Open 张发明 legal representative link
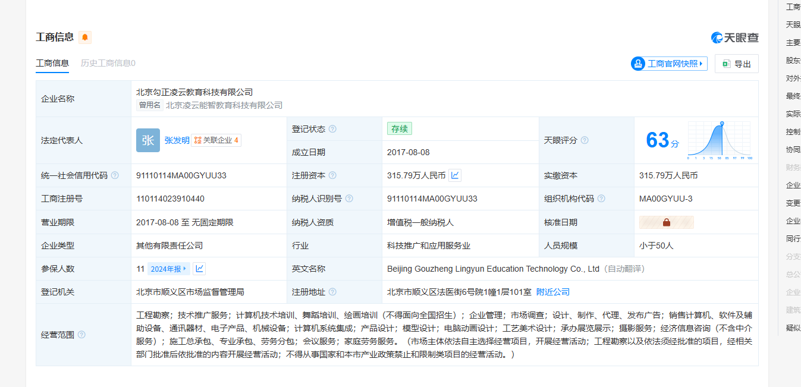Screen dimensions: 801x387 (x=177, y=140)
